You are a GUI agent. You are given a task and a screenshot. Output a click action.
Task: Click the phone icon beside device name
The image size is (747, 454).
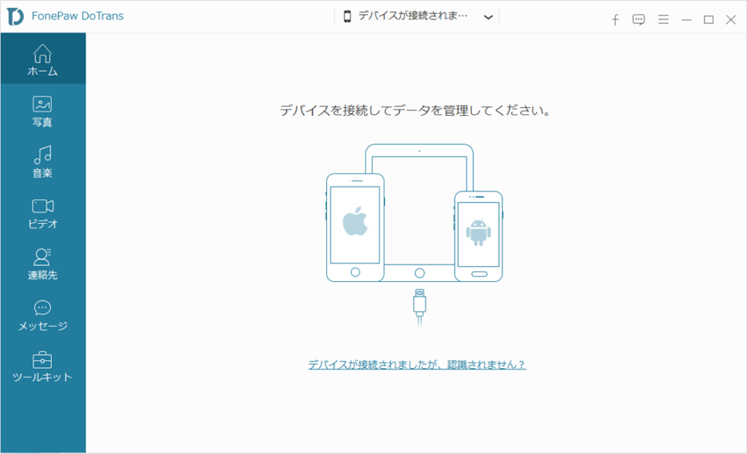pyautogui.click(x=347, y=16)
